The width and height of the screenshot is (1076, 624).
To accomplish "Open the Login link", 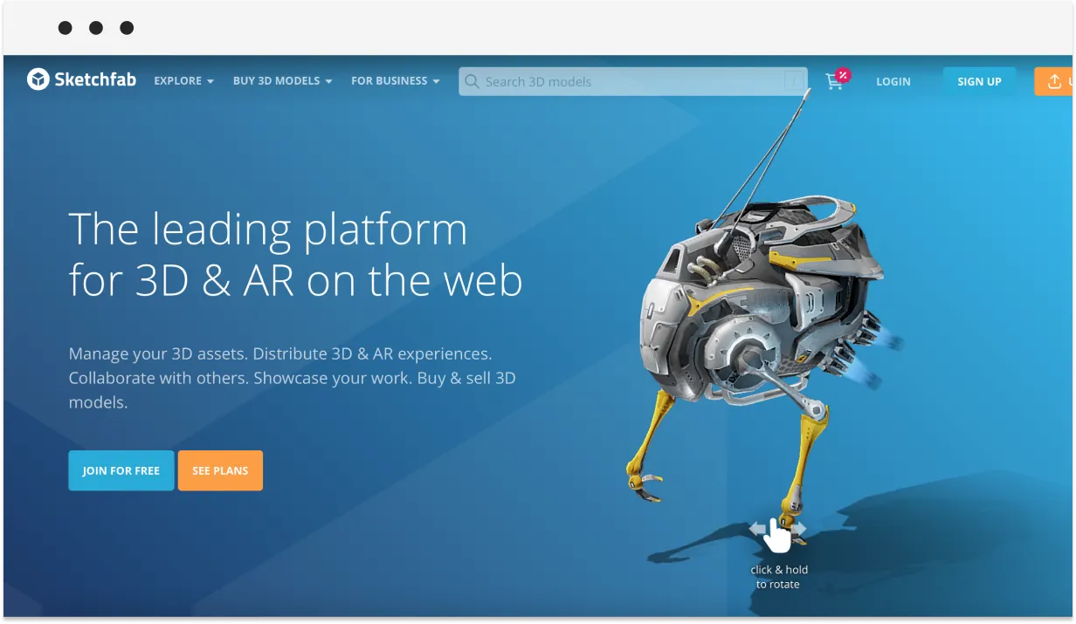I will click(893, 81).
